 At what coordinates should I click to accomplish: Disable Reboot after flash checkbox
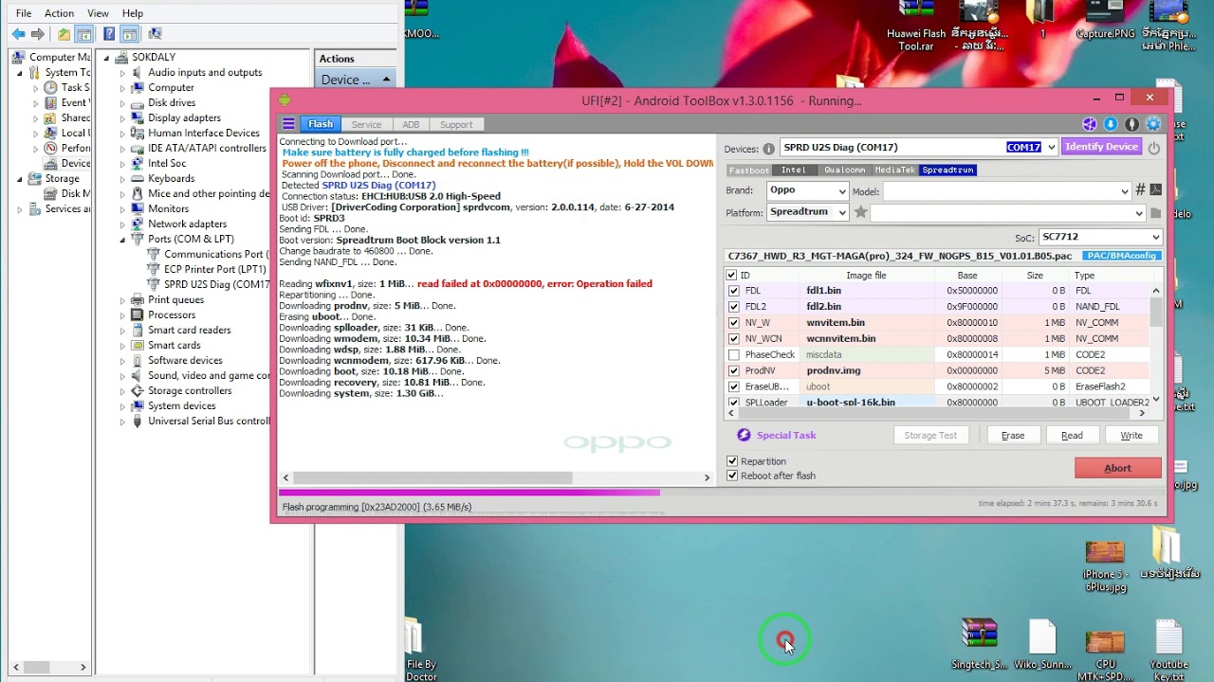(x=732, y=476)
